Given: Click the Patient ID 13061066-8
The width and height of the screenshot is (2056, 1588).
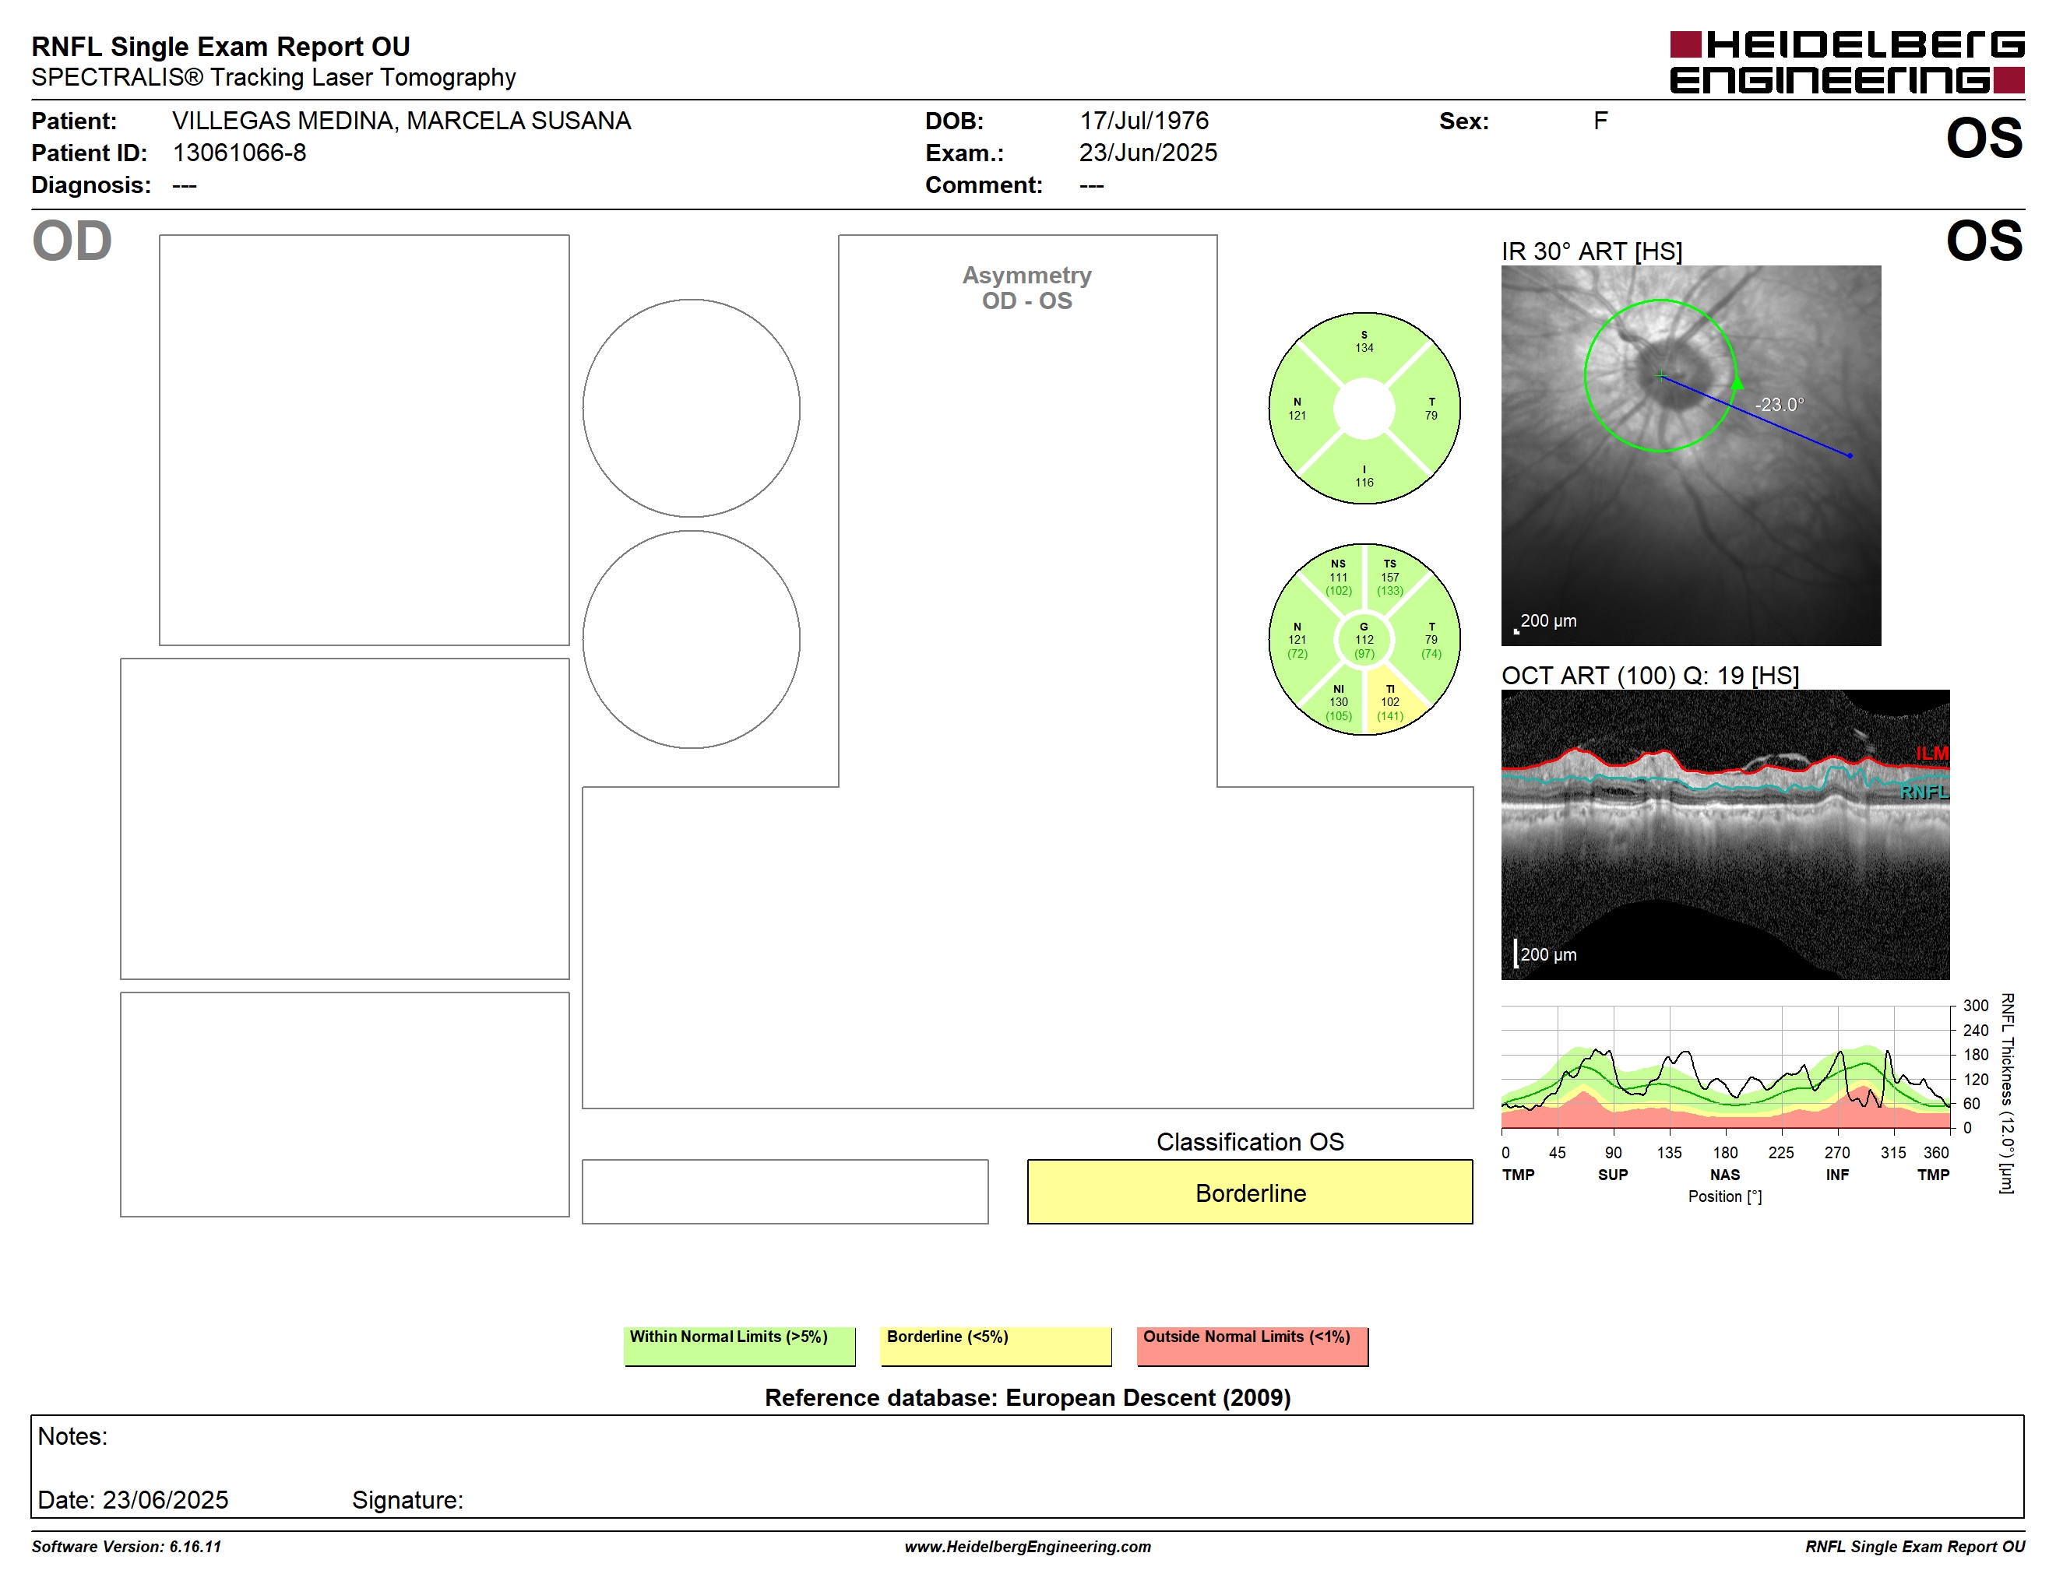Looking at the screenshot, I should coord(239,153).
